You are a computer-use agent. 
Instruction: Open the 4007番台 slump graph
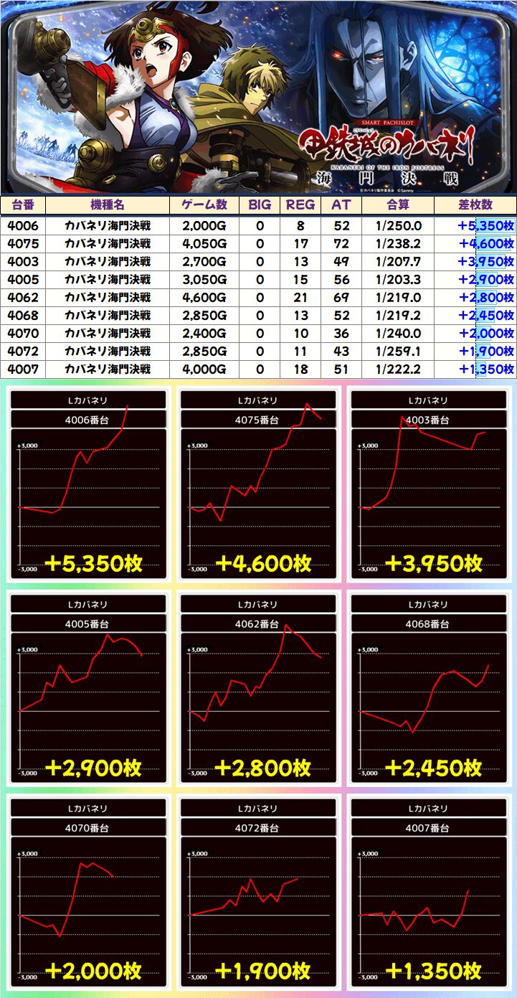[428, 892]
